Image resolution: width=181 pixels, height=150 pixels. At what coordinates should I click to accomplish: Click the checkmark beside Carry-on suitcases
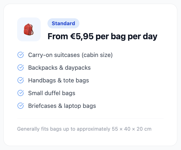tap(21, 55)
